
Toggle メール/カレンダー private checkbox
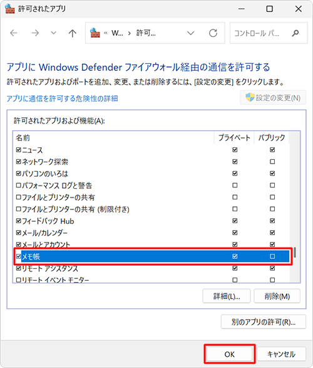tap(235, 233)
